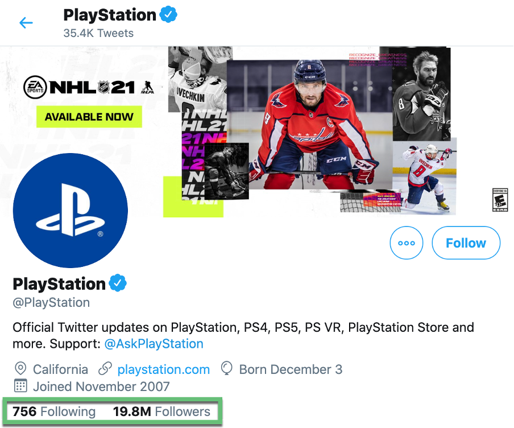The height and width of the screenshot is (428, 514).
Task: Click the balloon icon next to Born December 3
Action: (227, 369)
